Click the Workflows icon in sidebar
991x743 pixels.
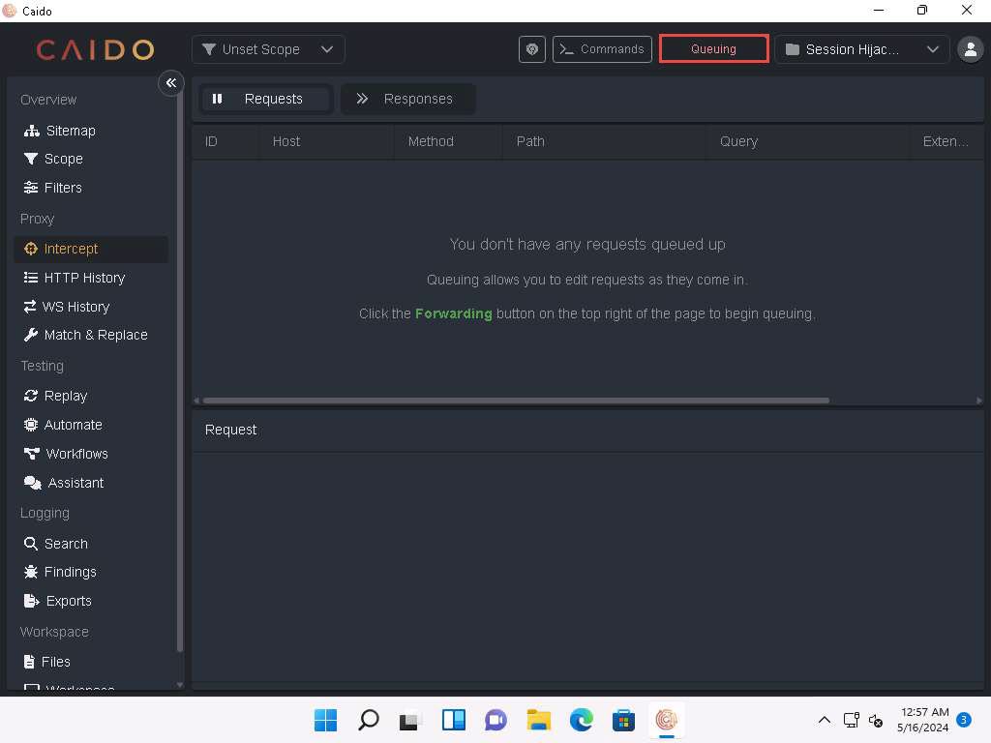[31, 454]
